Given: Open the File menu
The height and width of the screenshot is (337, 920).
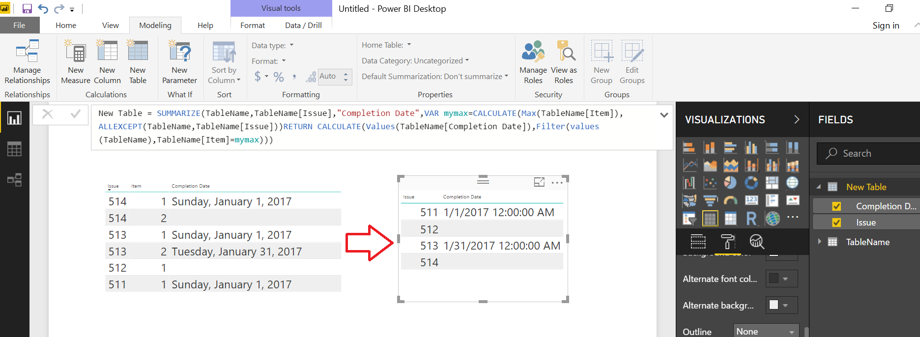Looking at the screenshot, I should coord(19,26).
